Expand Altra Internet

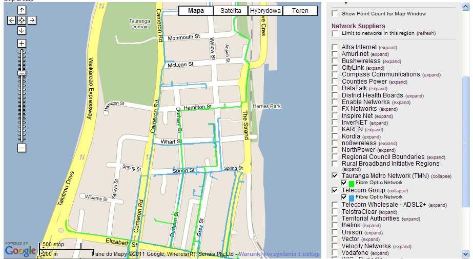pos(388,48)
